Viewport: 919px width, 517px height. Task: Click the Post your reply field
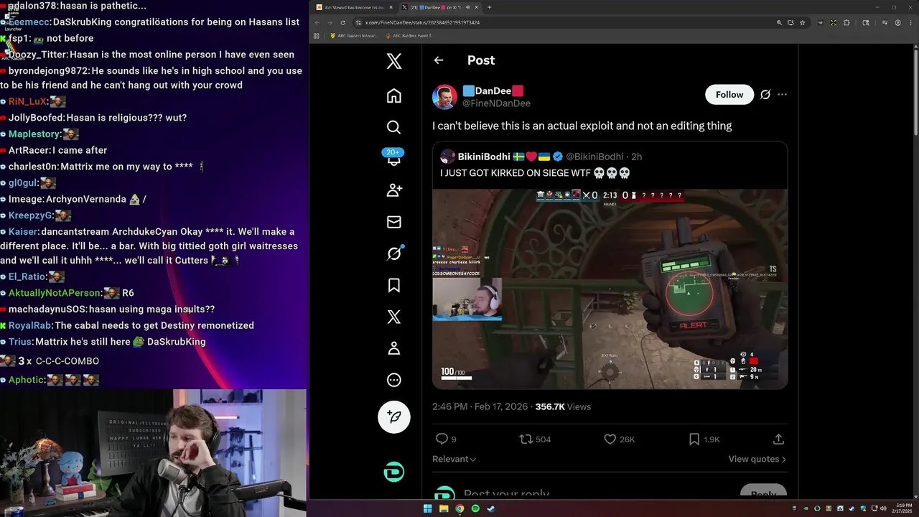[506, 494]
